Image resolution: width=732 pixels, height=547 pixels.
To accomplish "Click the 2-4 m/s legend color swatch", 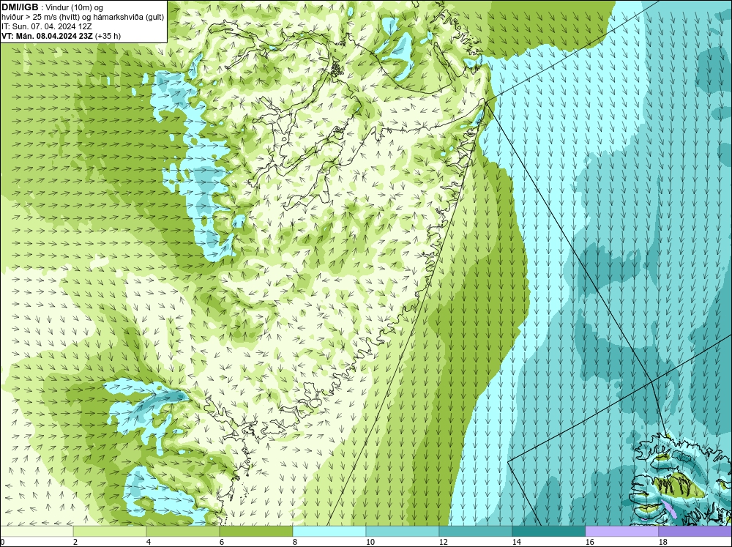I will [x=110, y=531].
